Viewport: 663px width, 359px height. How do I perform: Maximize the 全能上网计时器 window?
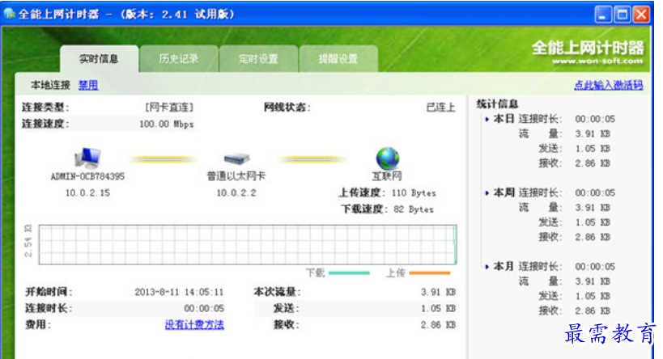point(622,15)
